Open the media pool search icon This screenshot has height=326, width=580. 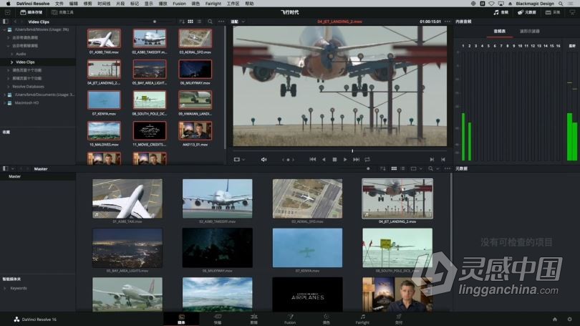point(430,168)
